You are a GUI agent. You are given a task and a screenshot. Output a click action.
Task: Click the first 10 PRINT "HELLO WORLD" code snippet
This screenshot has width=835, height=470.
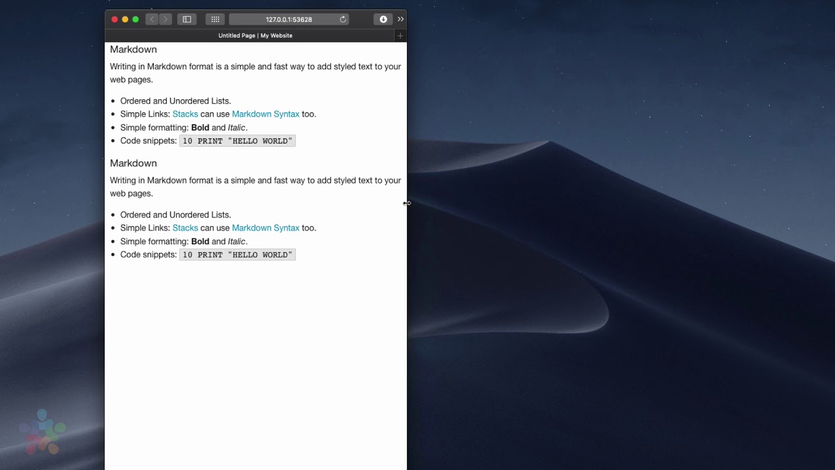237,141
